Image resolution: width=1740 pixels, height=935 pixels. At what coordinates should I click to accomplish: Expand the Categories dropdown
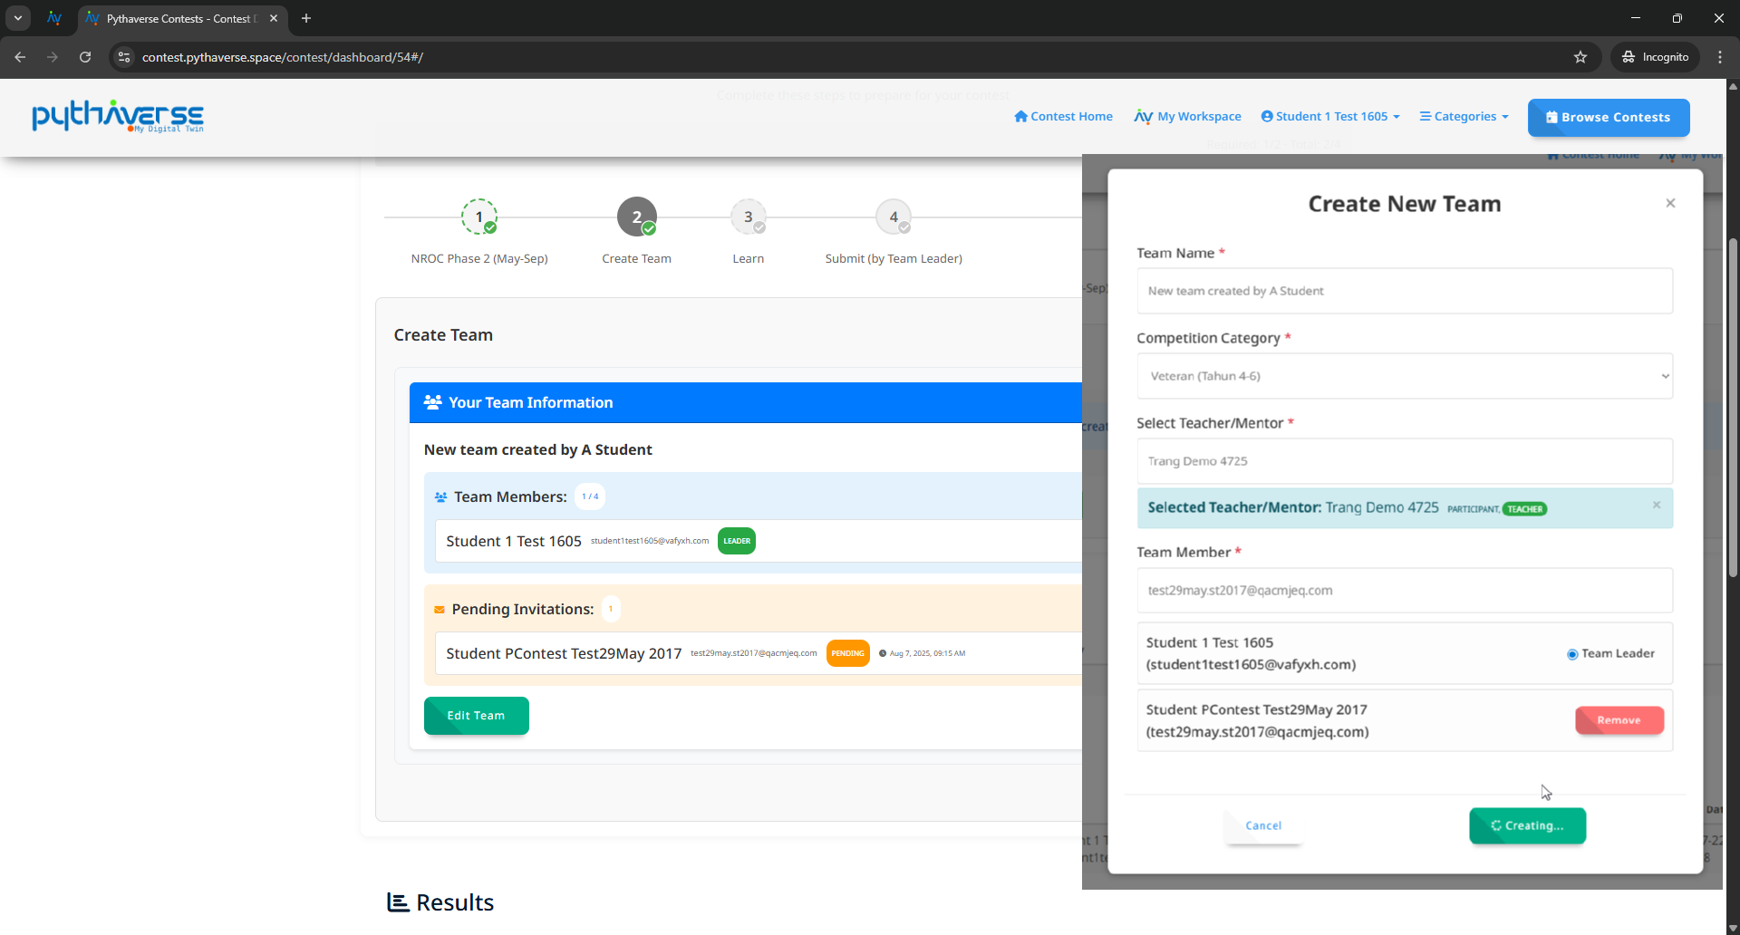click(1464, 117)
